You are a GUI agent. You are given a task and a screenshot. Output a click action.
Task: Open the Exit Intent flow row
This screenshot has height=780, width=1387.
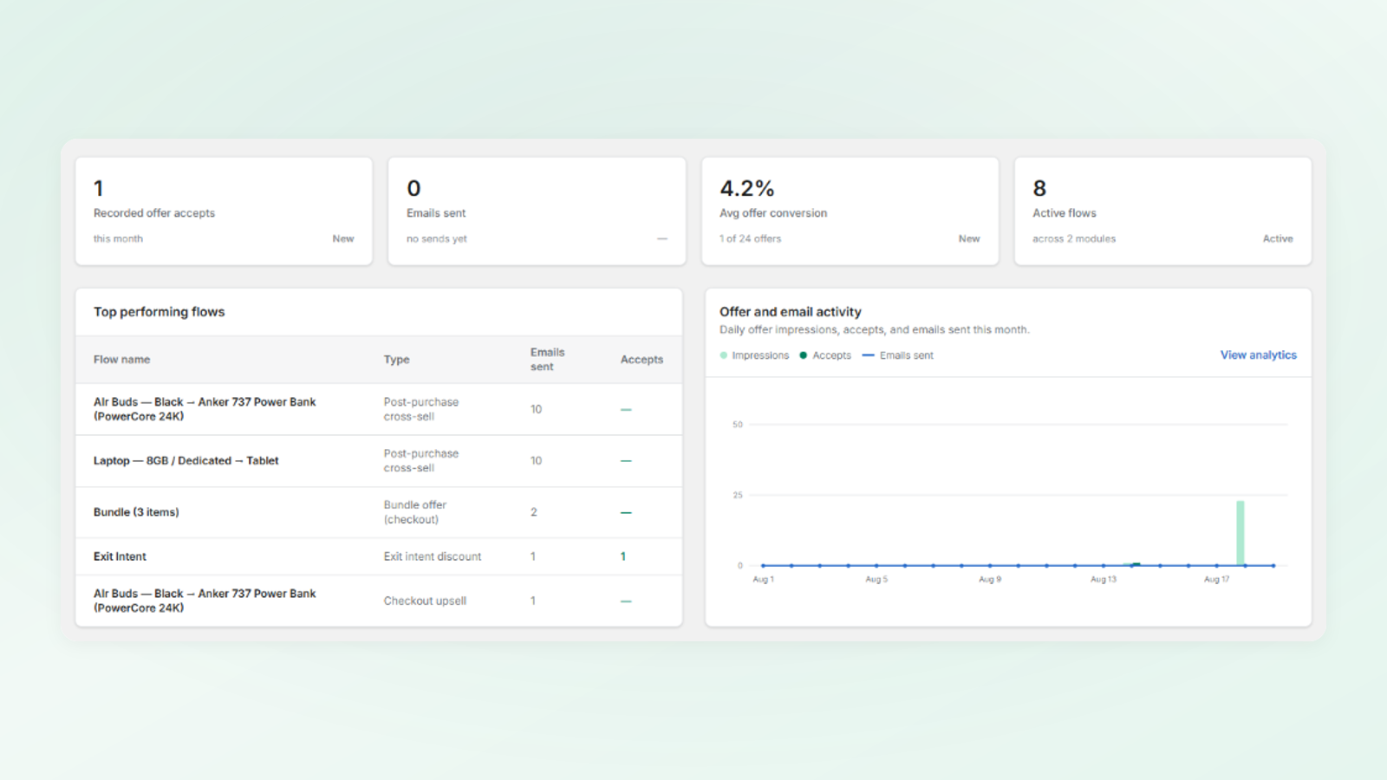(x=379, y=556)
